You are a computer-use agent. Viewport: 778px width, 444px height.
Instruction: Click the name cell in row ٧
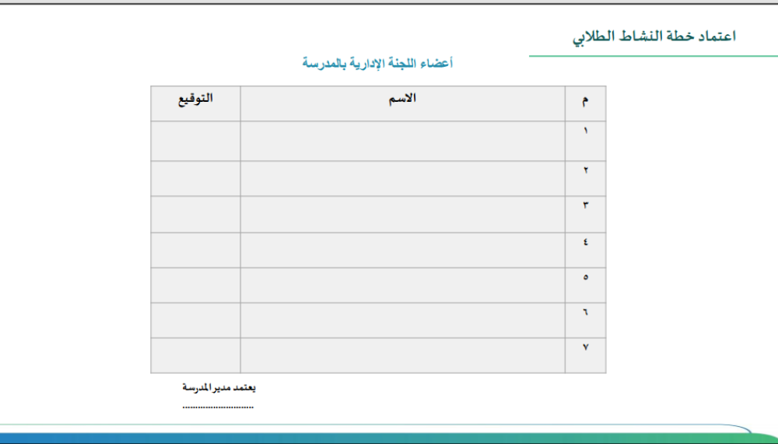(x=402, y=355)
